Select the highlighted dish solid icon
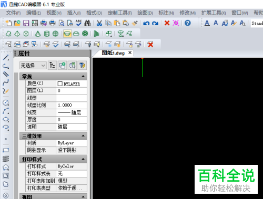Image resolution: width=263 pixels, height=199 pixels. [x=67, y=34]
